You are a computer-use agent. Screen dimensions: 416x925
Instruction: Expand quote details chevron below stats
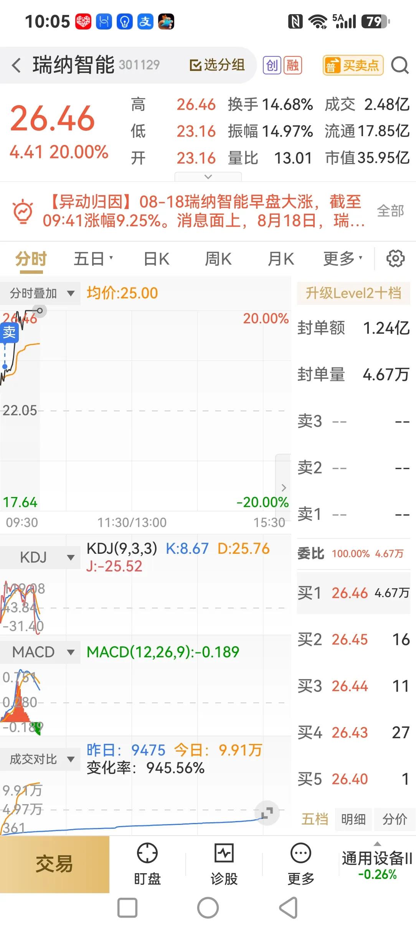coord(208,176)
